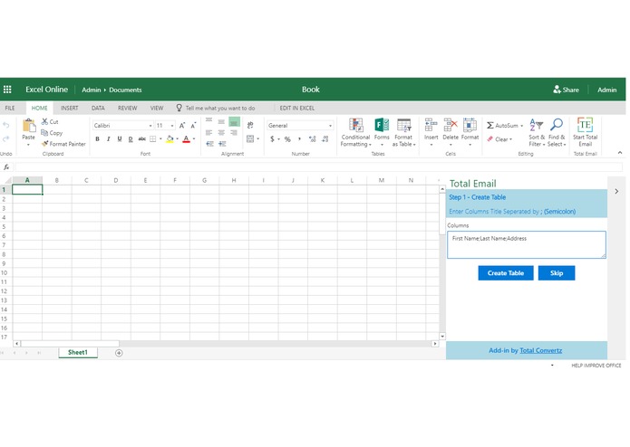
Task: Click the increase indent icon
Action: point(222,144)
